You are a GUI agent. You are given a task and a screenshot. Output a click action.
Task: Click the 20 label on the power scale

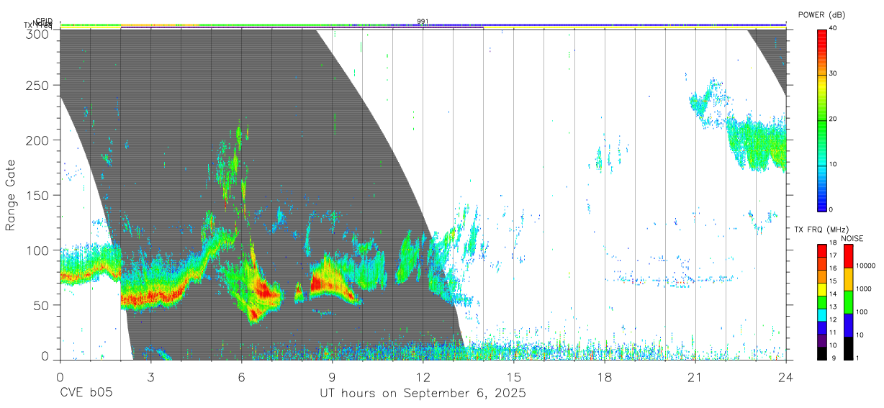coord(834,119)
